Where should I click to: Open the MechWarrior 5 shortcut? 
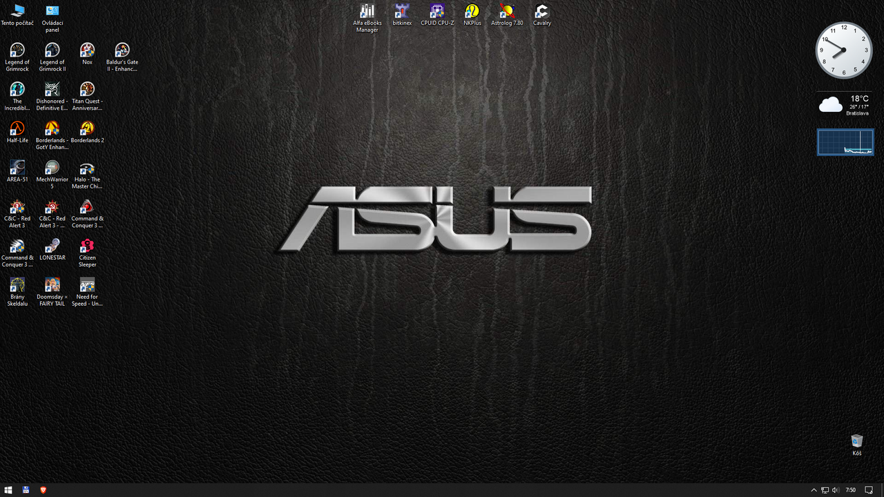click(52, 175)
